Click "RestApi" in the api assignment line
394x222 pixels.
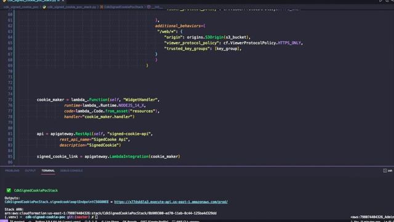point(84,134)
